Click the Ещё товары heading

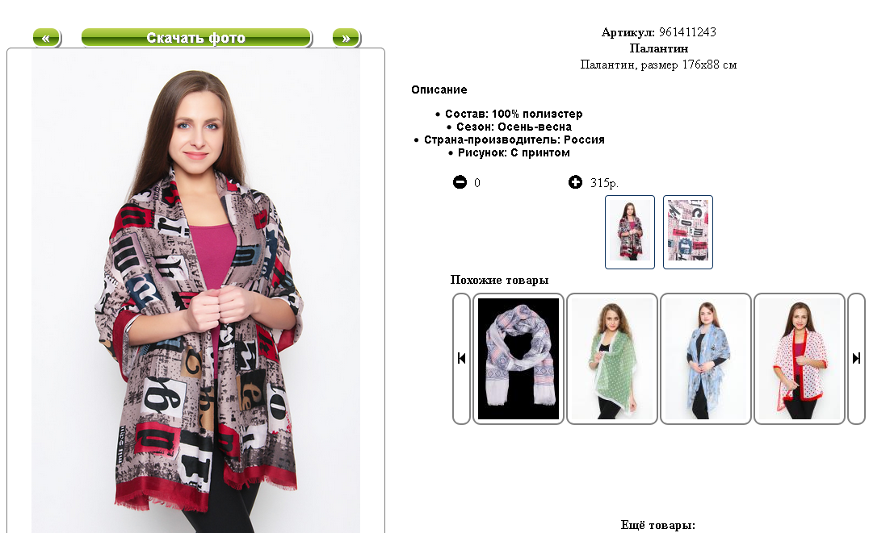point(658,525)
